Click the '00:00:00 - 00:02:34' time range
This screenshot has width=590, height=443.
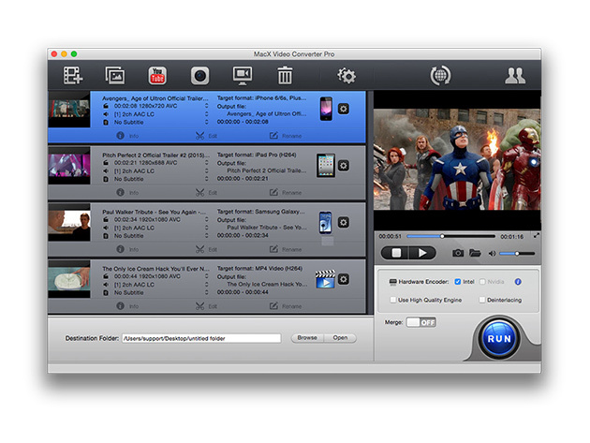(x=243, y=235)
